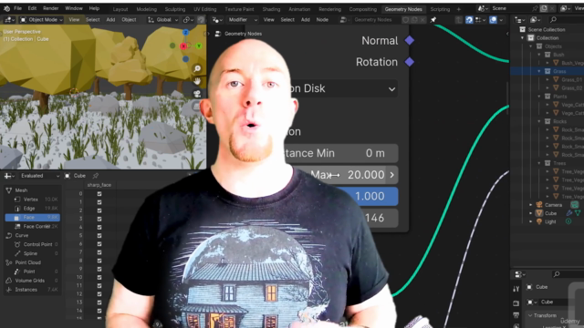Collapse the Trees collection in outliner
Viewport: 584px width, 328px height.
coord(539,163)
